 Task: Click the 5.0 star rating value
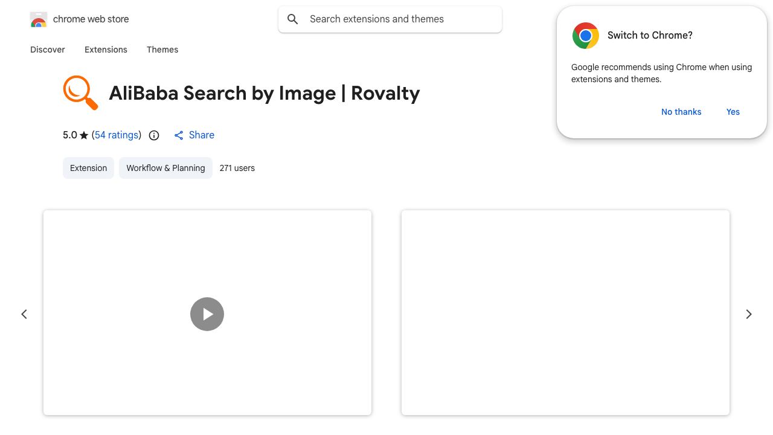click(70, 135)
